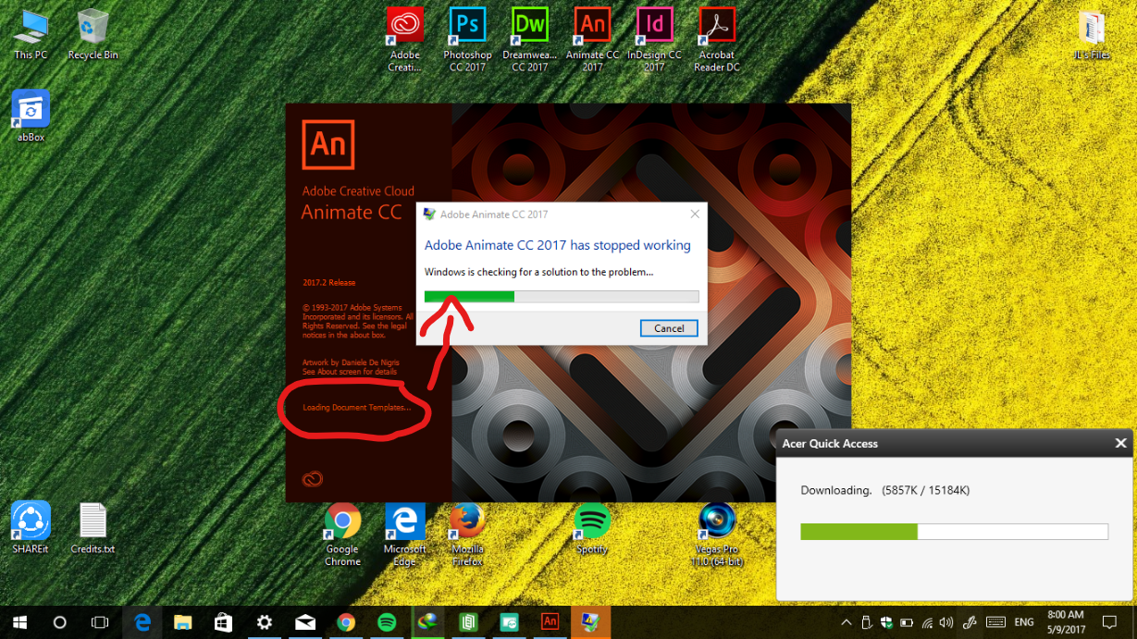Click the Windows solution-check progress bar
Viewport: 1137px width, 639px height.
pyautogui.click(x=562, y=297)
